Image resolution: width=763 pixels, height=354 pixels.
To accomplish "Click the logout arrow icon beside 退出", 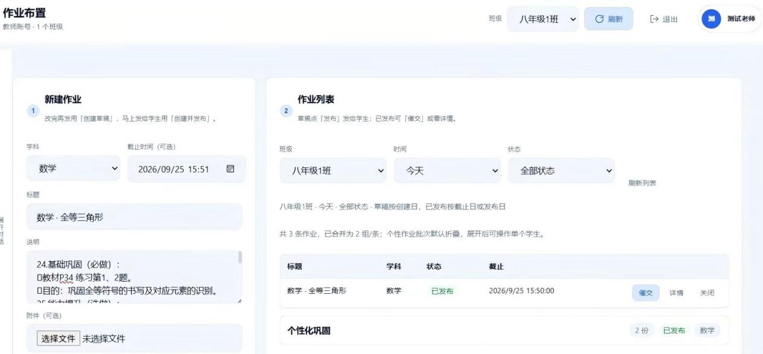I will tap(654, 19).
